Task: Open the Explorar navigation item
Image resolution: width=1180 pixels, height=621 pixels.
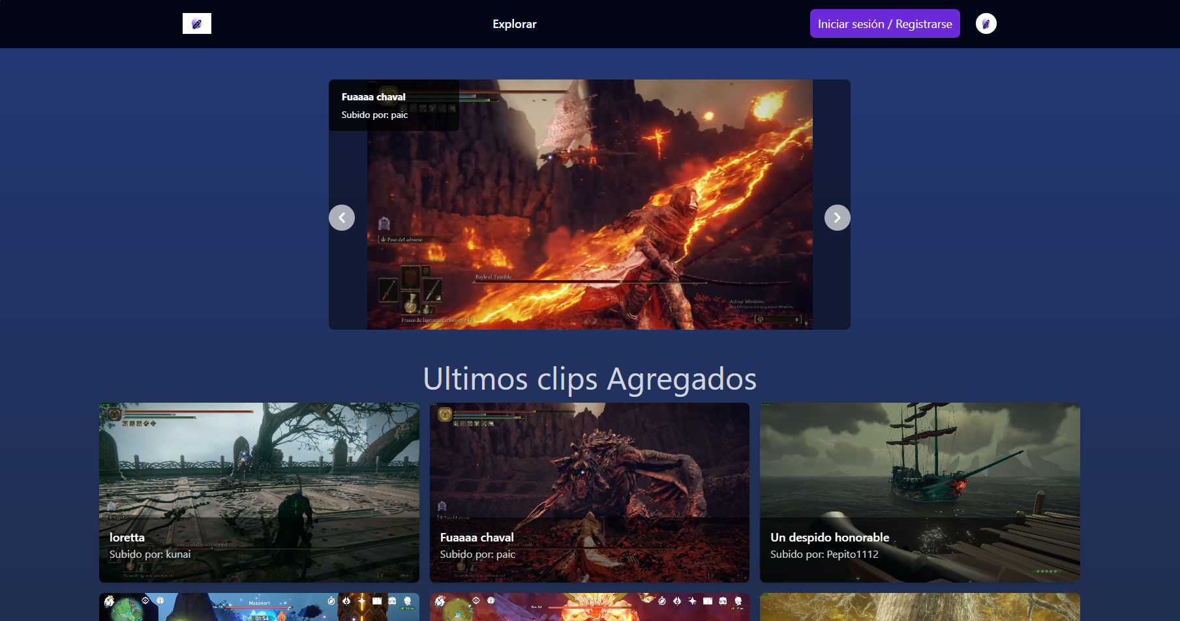Action: pos(514,24)
